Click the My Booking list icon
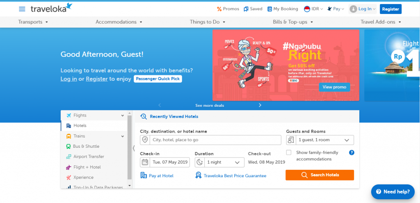The width and height of the screenshot is (420, 203). click(270, 9)
